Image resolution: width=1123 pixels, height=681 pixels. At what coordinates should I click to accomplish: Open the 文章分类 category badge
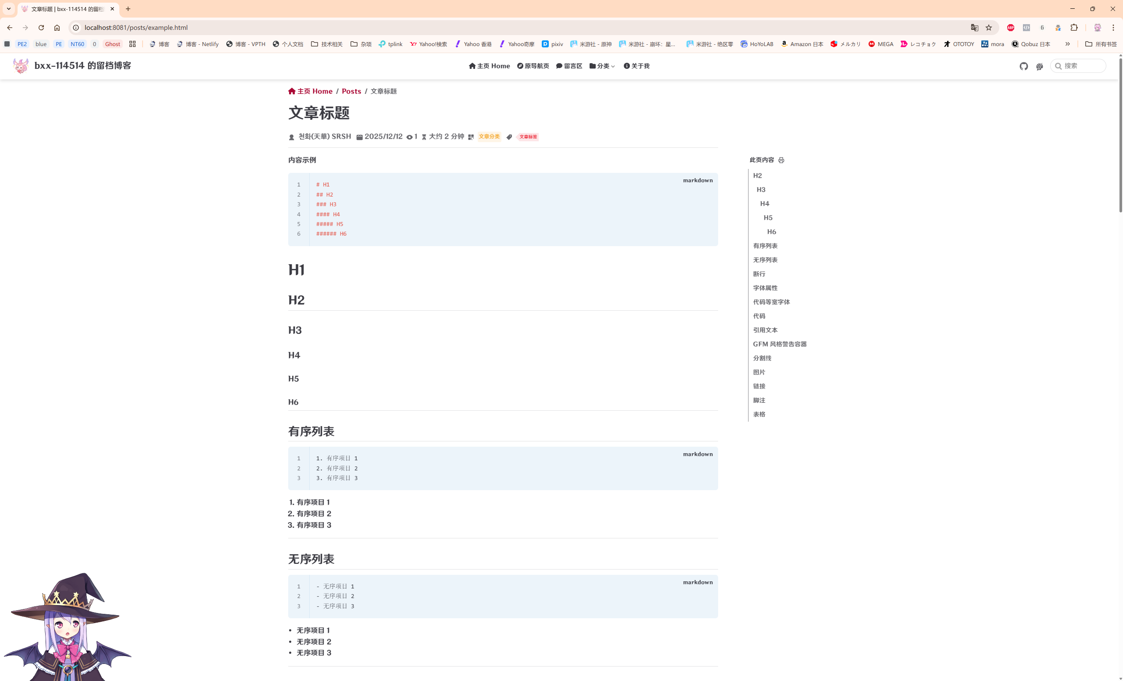[489, 137]
